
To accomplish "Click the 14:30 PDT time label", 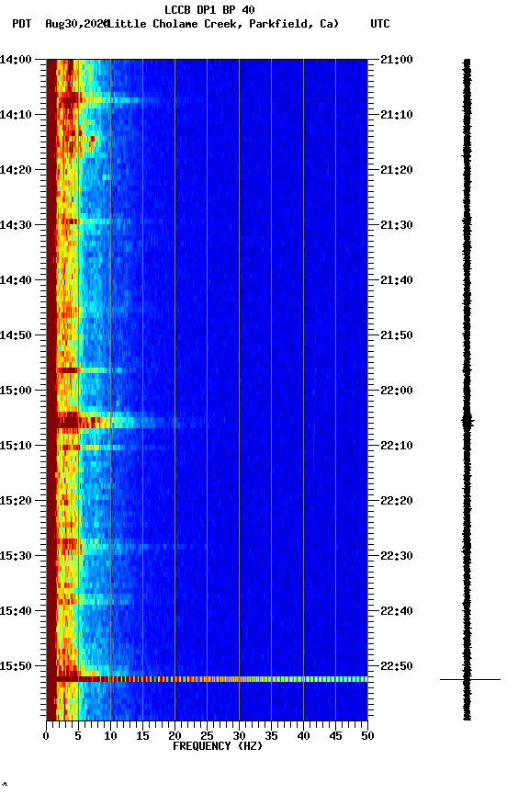I will point(16,225).
